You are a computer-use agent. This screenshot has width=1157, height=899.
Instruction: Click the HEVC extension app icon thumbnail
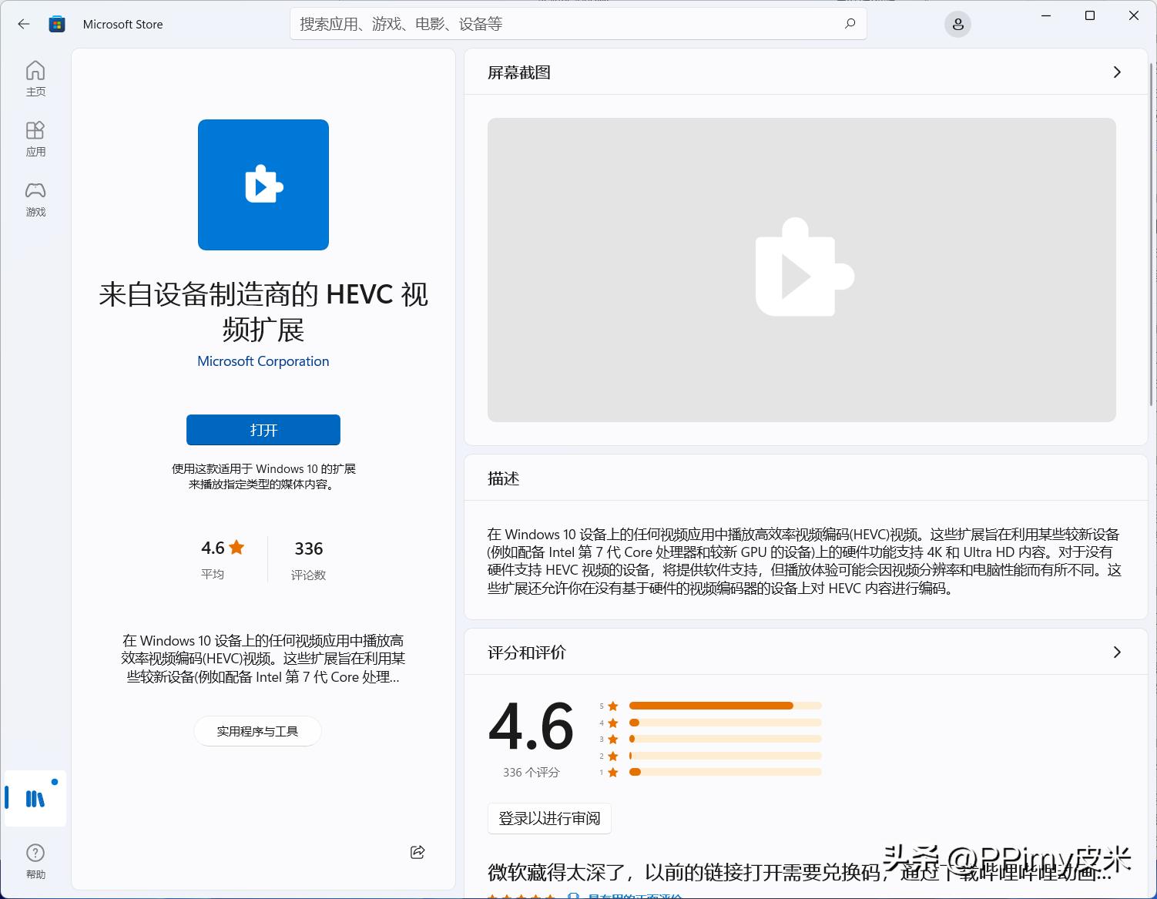(x=263, y=185)
